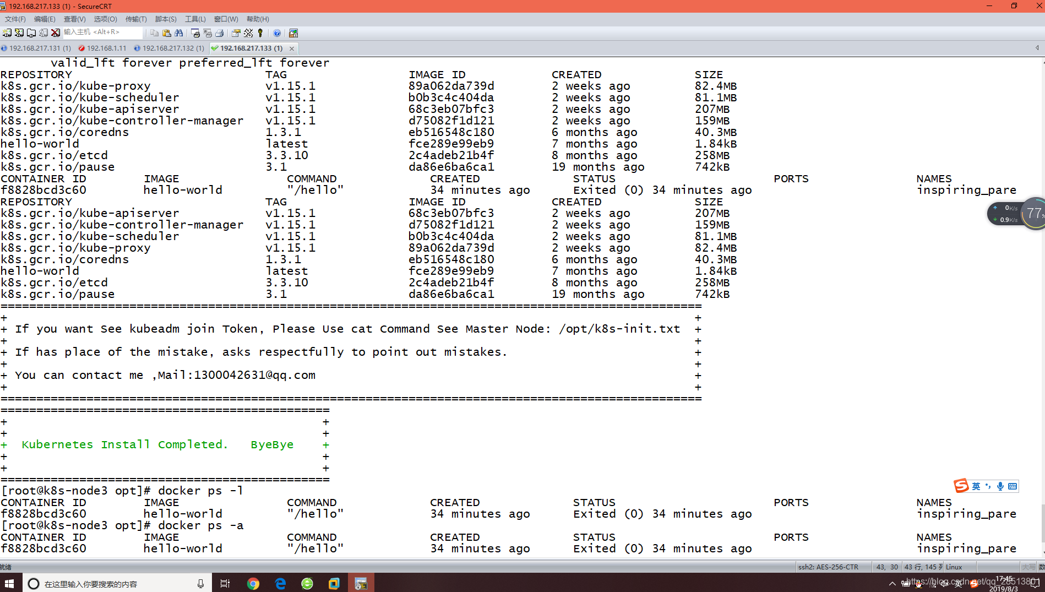Screen dimensions: 1045x592
Task: Expand hidden system tray icons
Action: point(892,584)
